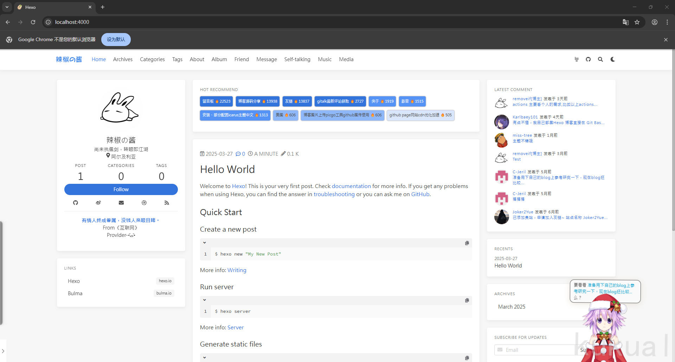Open the Weibo icon below Follow
Image resolution: width=675 pixels, height=362 pixels.
[98, 203]
